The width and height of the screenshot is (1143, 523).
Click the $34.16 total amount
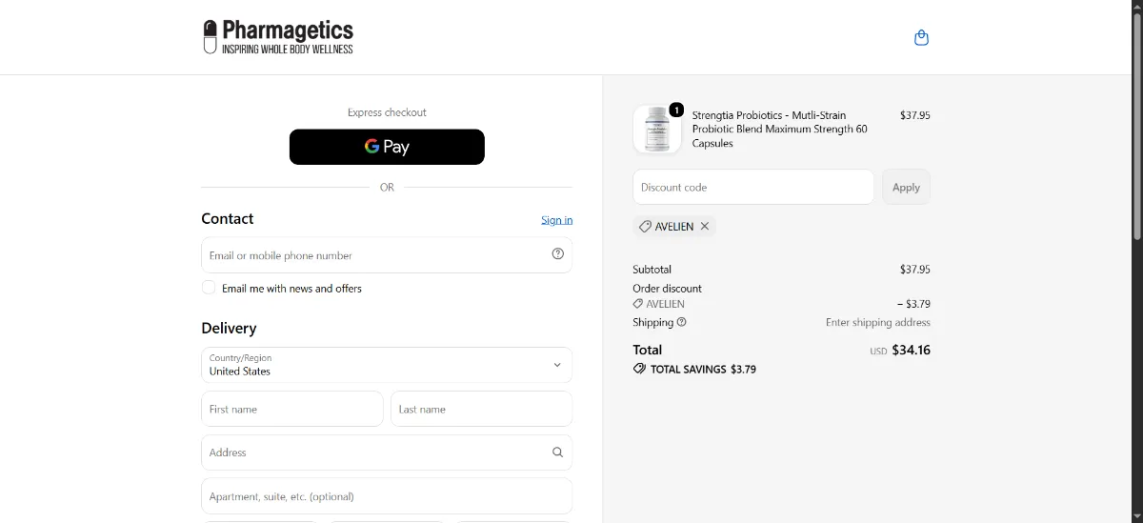(912, 350)
